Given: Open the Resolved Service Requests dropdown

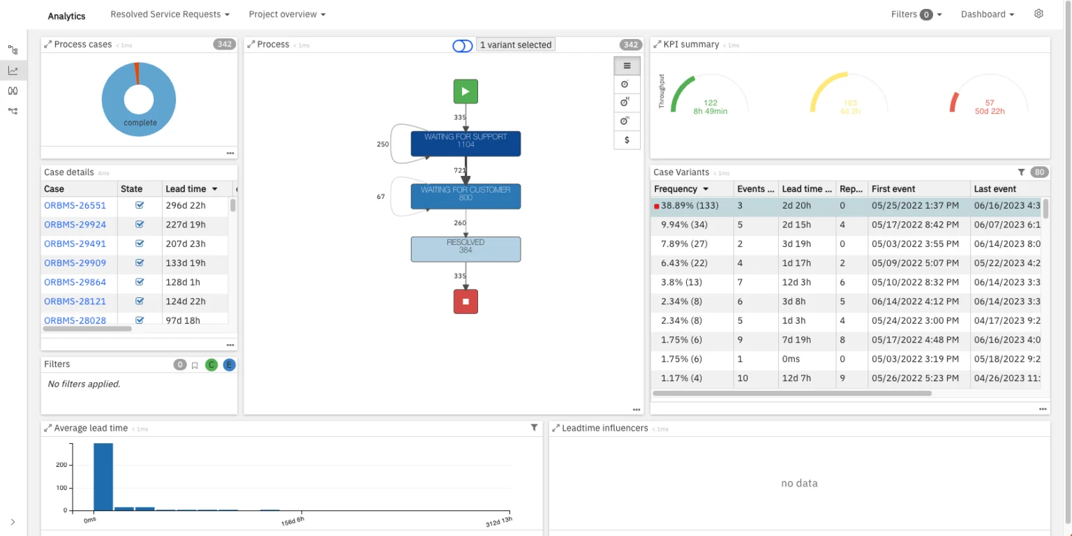Looking at the screenshot, I should (170, 14).
